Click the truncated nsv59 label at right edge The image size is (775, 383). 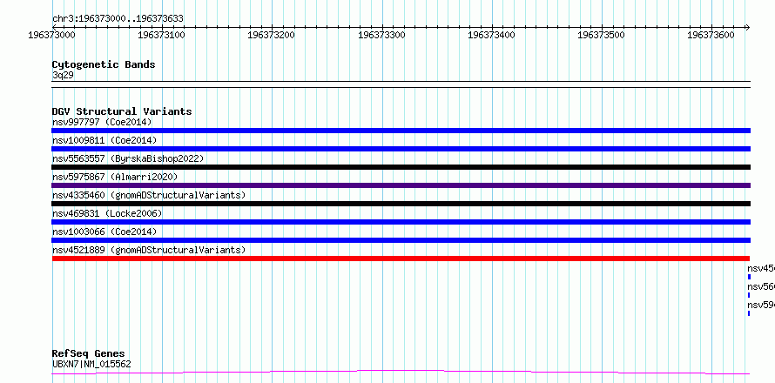click(x=761, y=306)
